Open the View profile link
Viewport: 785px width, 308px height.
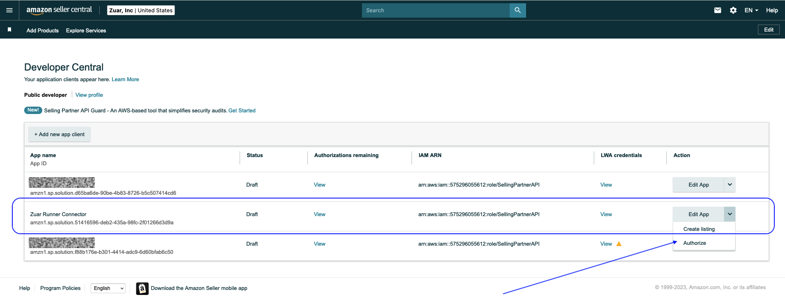pyautogui.click(x=89, y=95)
